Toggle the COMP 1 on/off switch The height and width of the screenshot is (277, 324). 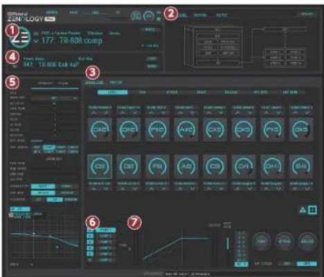(90, 230)
